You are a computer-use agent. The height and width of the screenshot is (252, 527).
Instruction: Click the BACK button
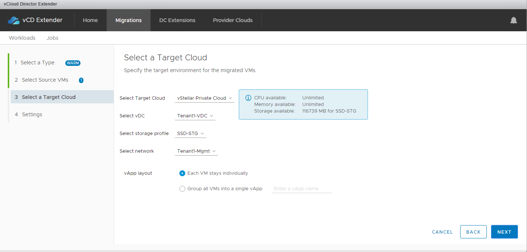coord(473,232)
